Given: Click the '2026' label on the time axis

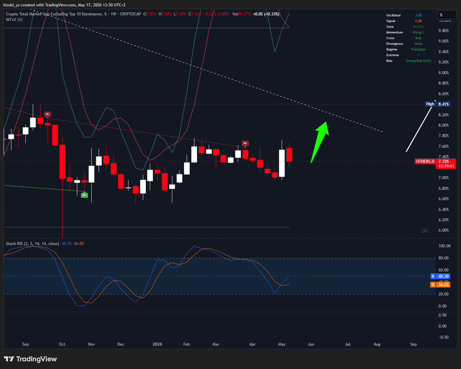Looking at the screenshot, I should pyautogui.click(x=157, y=344).
